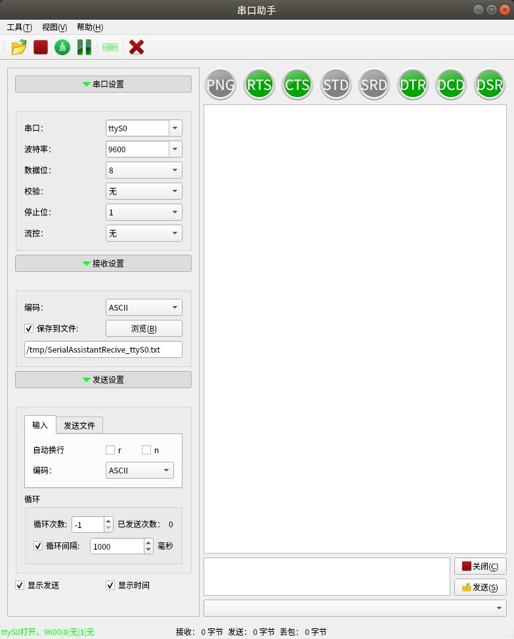514x639 pixels.
Task: Click the serial port connector toolbar icon
Action: click(110, 47)
